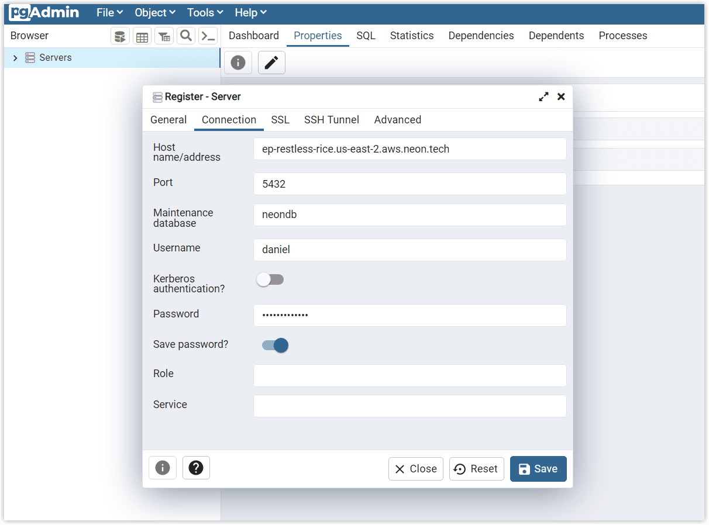The width and height of the screenshot is (709, 525).
Task: Open the File menu
Action: pos(109,12)
